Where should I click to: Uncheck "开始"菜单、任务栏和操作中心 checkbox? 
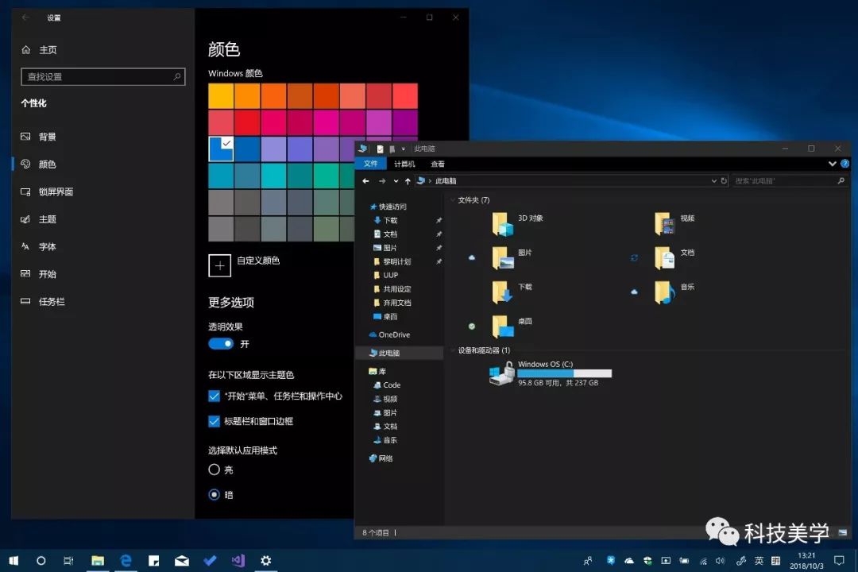point(214,396)
